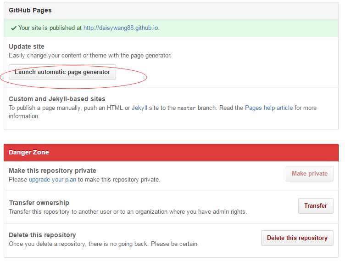Launch automatic page generator
The height and width of the screenshot is (262, 345).
pos(62,72)
